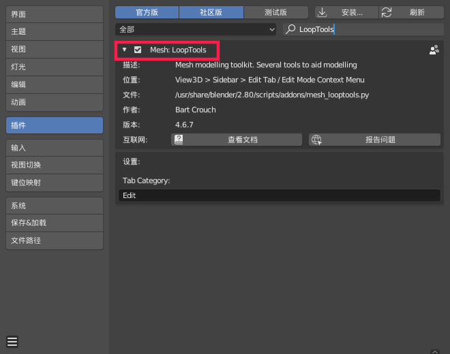This screenshot has width=450, height=354.
Task: Disable the Mesh: LoopTools addon checkbox
Action: [138, 50]
